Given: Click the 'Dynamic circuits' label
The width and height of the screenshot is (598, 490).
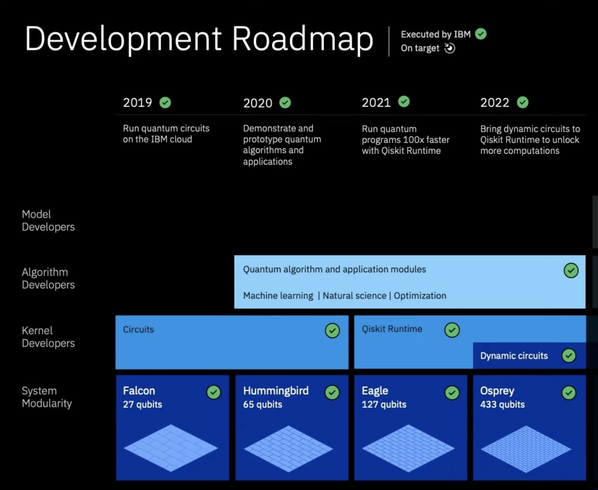Looking at the screenshot, I should pyautogui.click(x=514, y=356).
